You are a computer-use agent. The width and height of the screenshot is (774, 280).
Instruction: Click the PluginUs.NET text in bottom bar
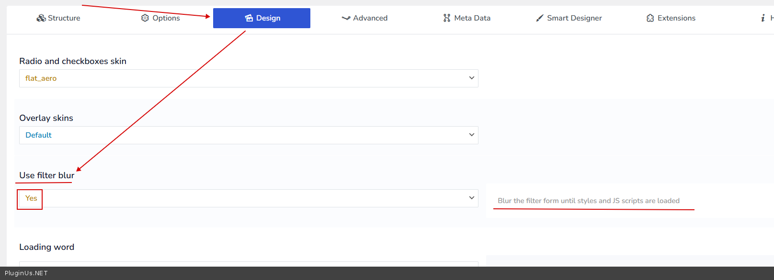[26, 273]
